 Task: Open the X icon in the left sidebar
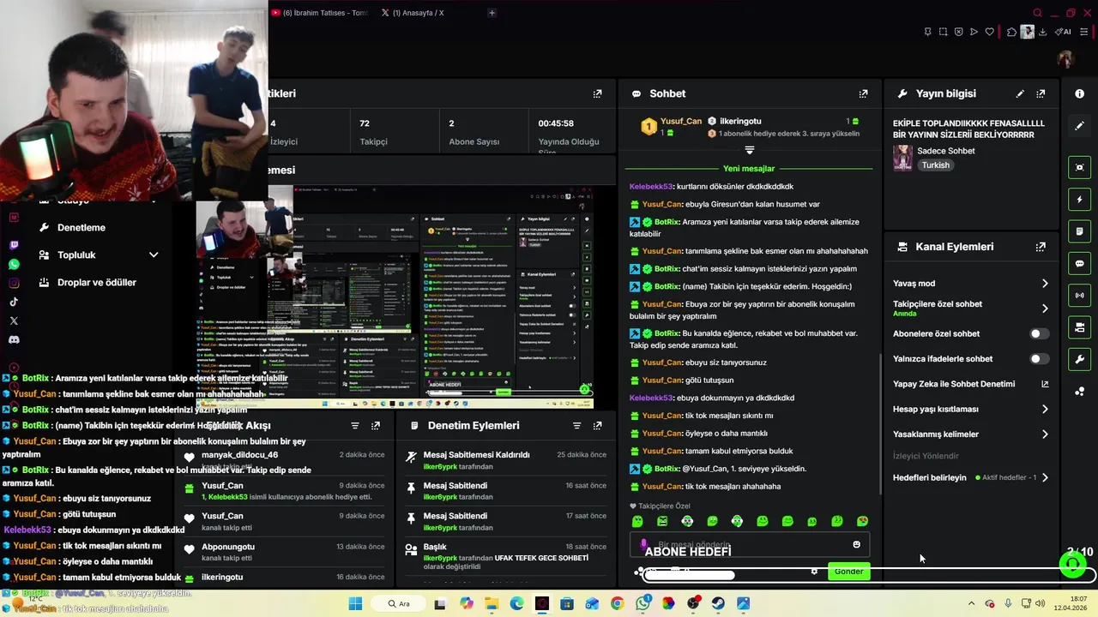pyautogui.click(x=14, y=320)
